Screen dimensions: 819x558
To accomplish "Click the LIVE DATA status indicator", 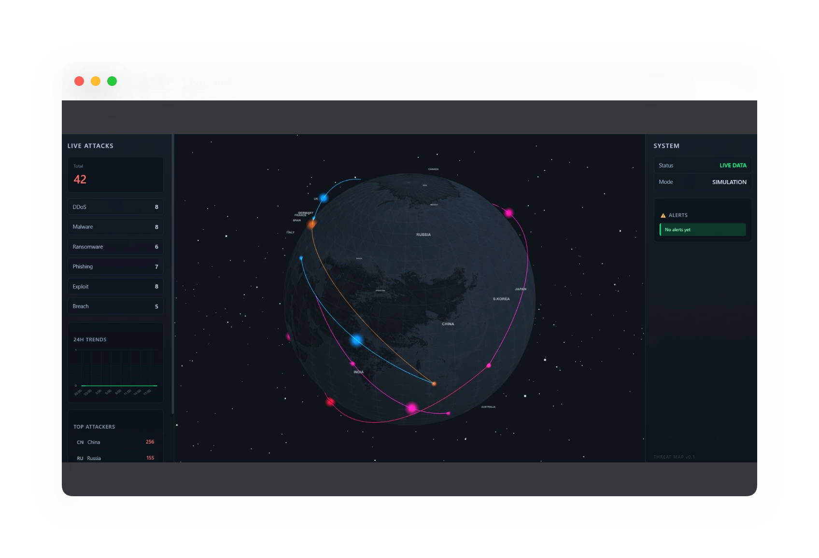I will (732, 165).
